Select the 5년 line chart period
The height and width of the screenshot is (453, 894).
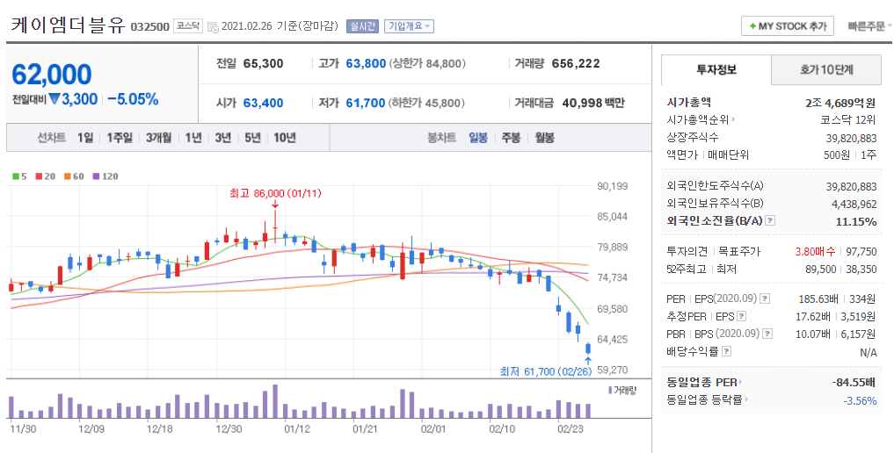pyautogui.click(x=252, y=138)
